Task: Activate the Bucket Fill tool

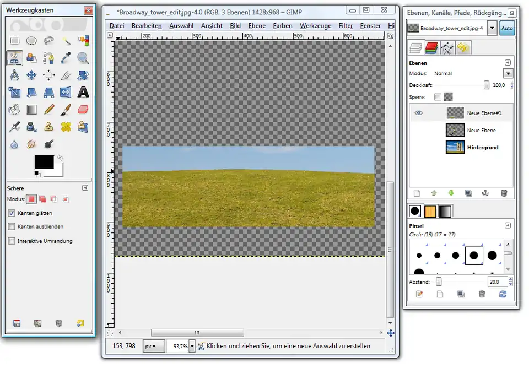Action: coord(15,109)
